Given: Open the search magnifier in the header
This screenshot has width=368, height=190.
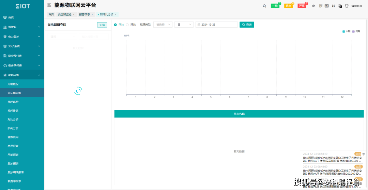Looking at the screenshot, I should click(264, 6).
